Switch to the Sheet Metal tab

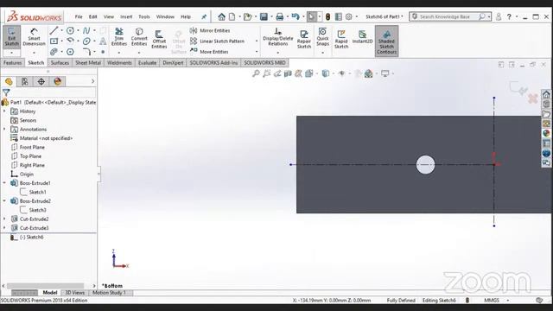(x=88, y=63)
